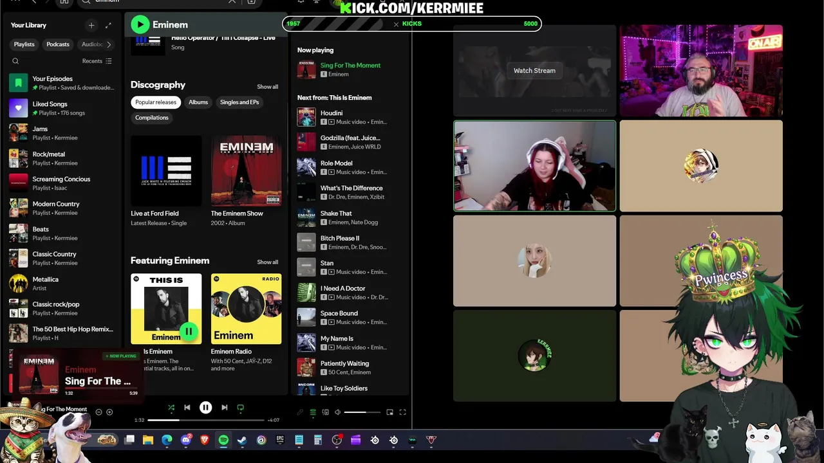Screen dimensions: 824x463
Task: Open Epic Games Launcher from the taskbar
Action: tap(280, 440)
